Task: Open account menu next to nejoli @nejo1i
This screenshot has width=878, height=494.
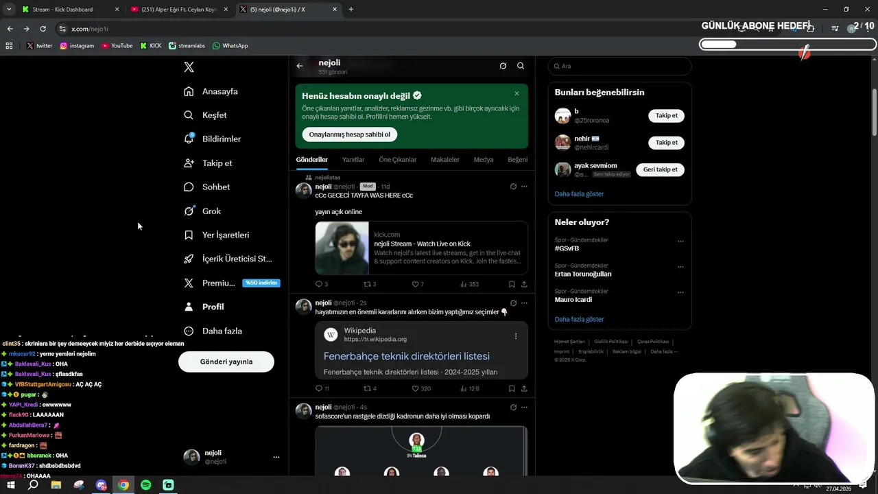Action: (x=276, y=457)
